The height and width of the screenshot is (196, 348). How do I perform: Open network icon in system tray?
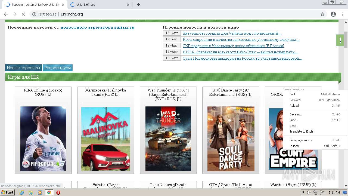316,192
